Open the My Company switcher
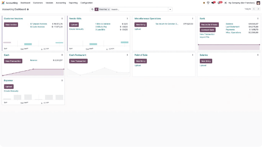The image size is (262, 147). [241, 3]
